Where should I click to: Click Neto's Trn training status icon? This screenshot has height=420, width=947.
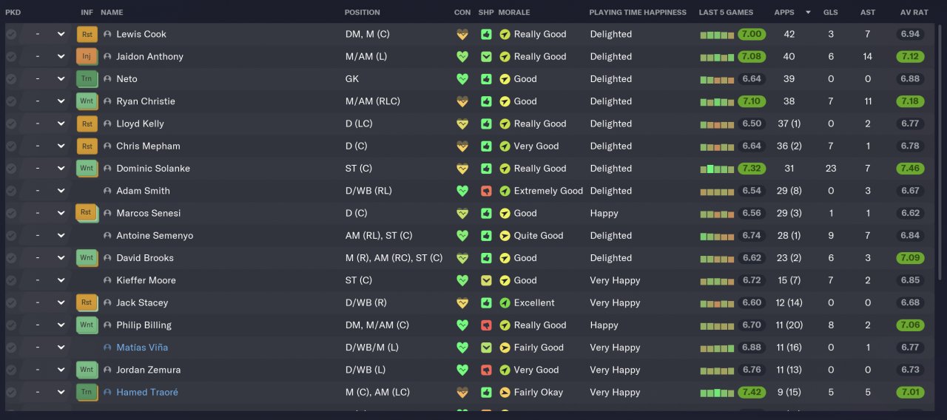coord(87,79)
